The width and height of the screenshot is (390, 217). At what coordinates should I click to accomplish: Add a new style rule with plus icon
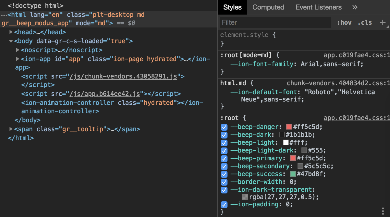(x=383, y=22)
